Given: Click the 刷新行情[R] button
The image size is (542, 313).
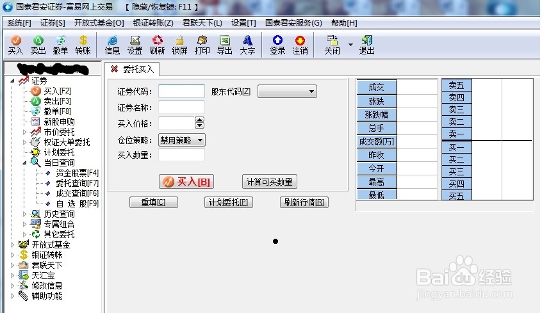Looking at the screenshot, I should (304, 202).
